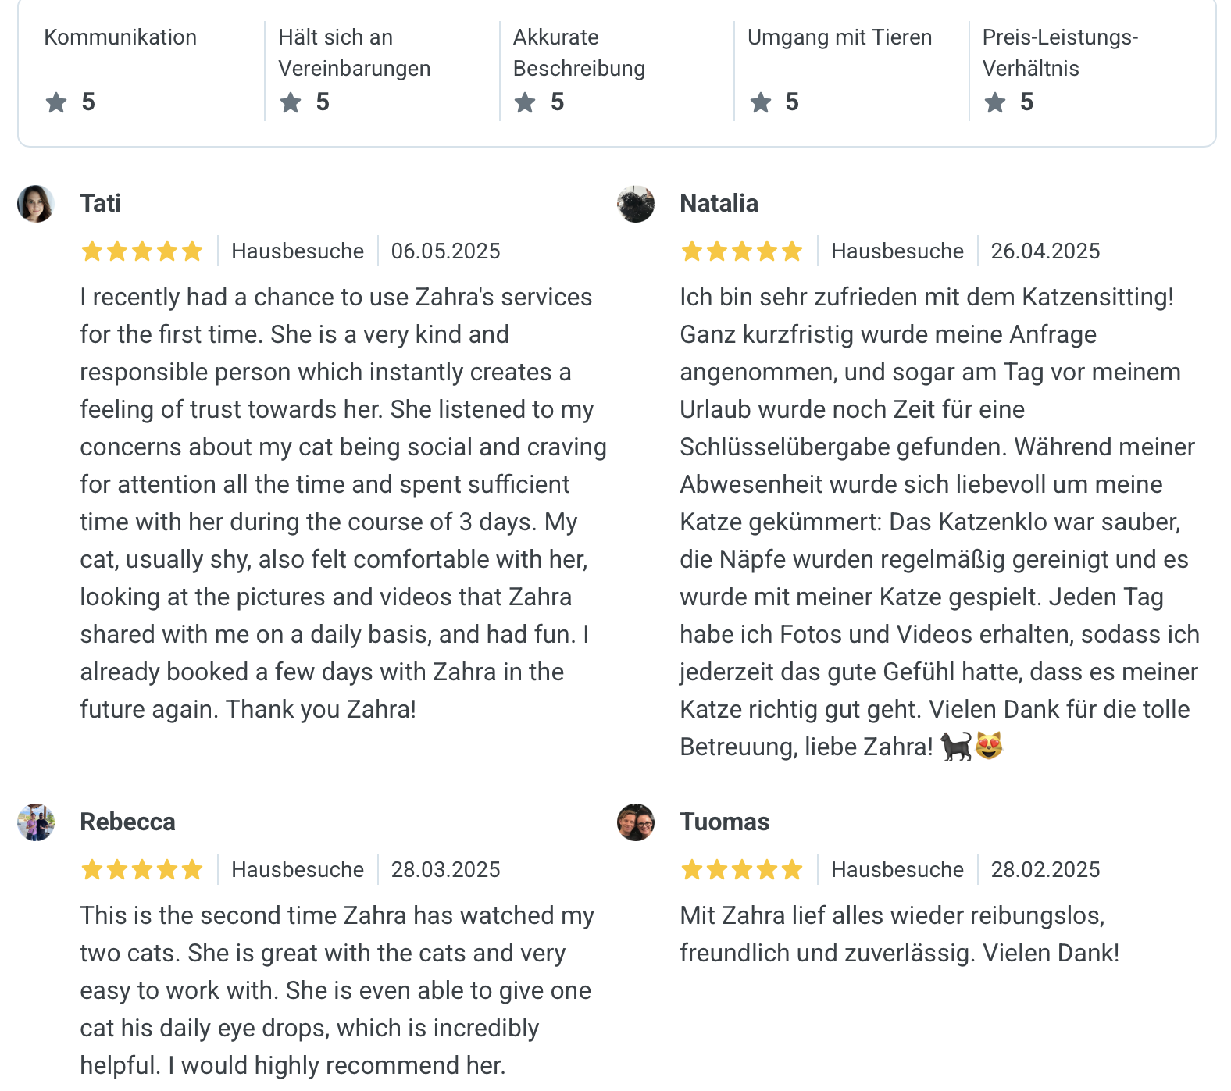The height and width of the screenshot is (1091, 1231).
Task: Click Tuomas's five-star rating
Action: 741,870
